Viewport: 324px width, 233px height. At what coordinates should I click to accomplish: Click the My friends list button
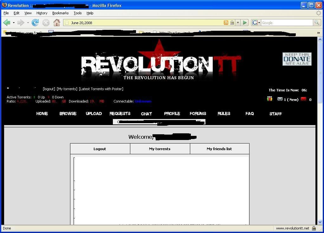219,149
